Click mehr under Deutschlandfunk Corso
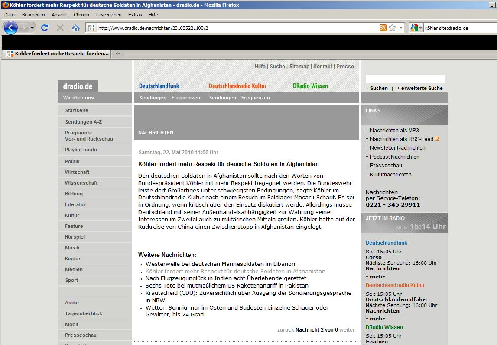The image size is (497, 345). coord(377,277)
